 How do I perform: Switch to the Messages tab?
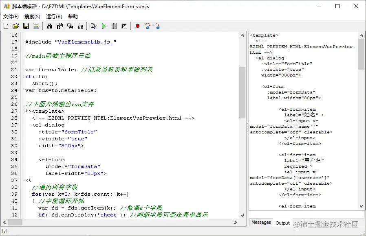(261, 222)
